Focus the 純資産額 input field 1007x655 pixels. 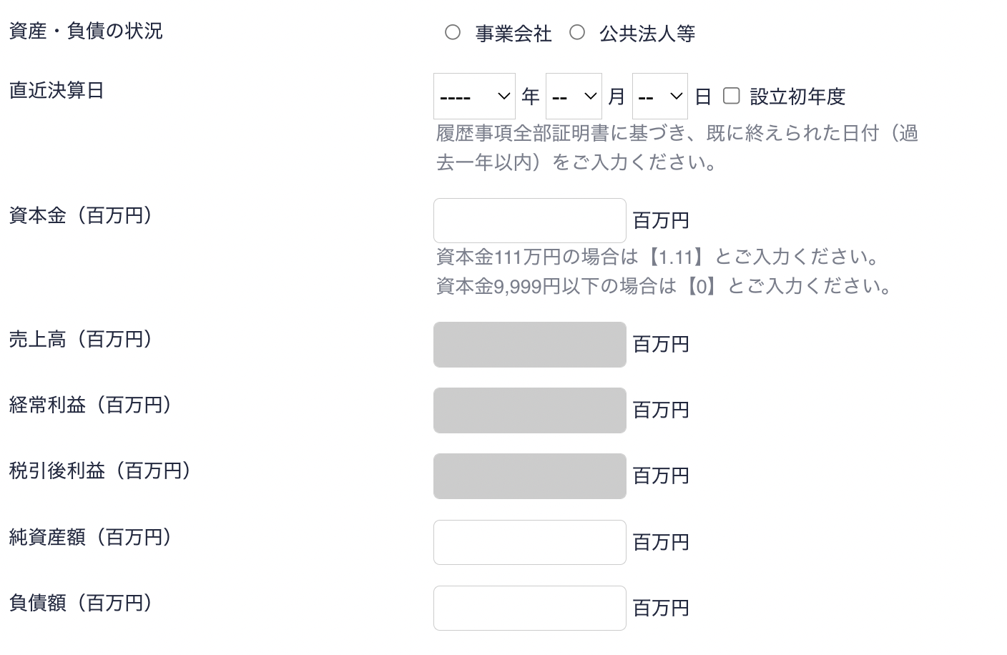(x=529, y=542)
